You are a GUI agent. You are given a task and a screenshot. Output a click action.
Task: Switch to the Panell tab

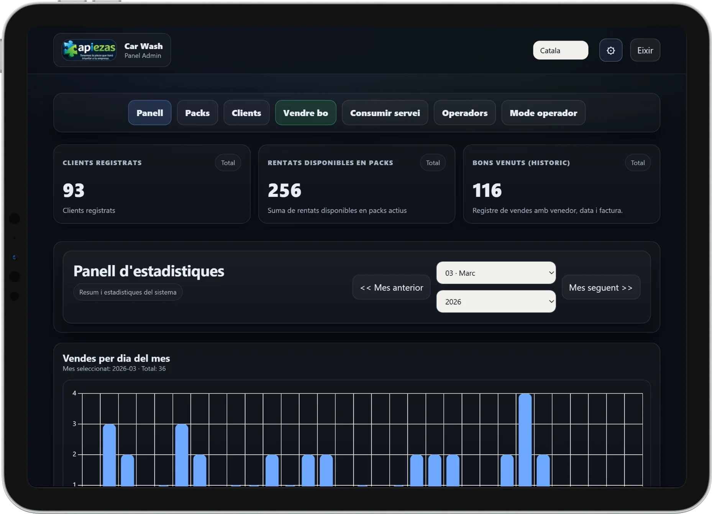[x=149, y=113]
